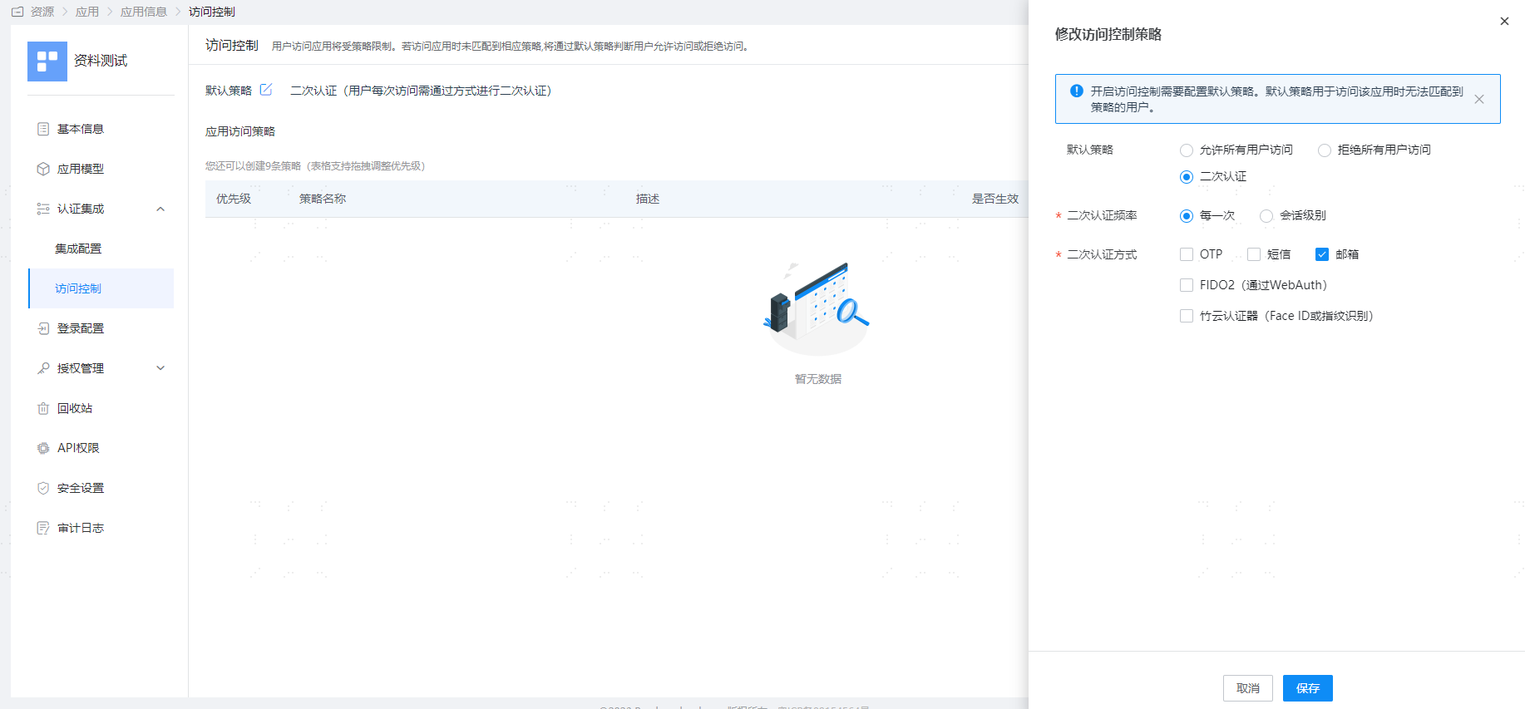
Task: Click the 审计日志 log icon
Action: pos(43,528)
